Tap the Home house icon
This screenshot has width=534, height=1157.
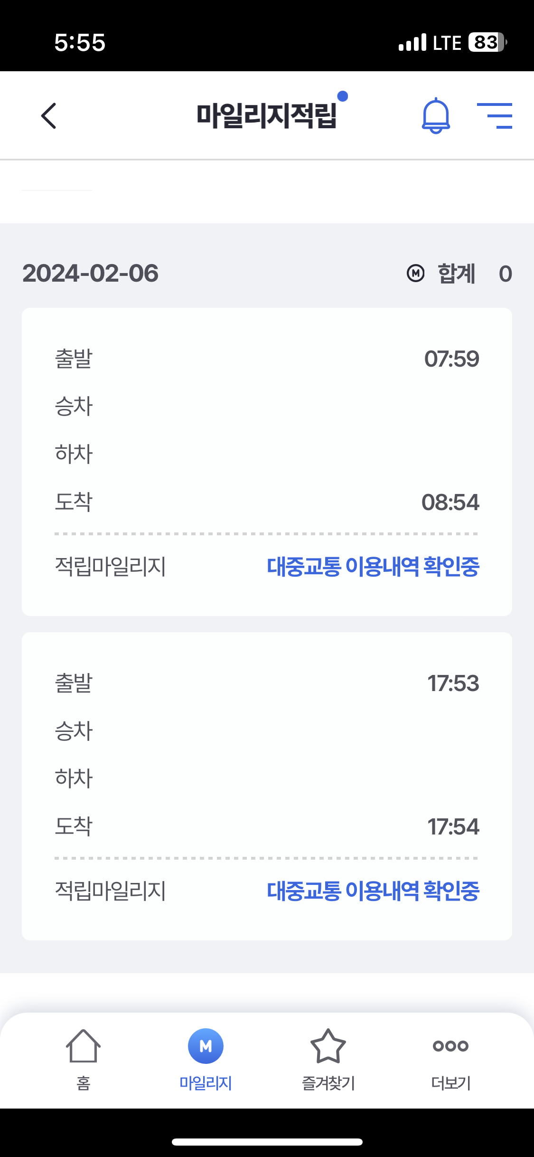(x=83, y=1046)
